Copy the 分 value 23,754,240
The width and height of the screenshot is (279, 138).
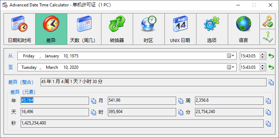pyautogui.click(x=268, y=112)
